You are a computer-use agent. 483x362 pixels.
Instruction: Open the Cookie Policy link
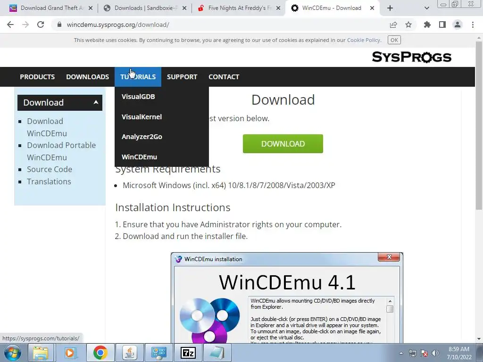point(364,40)
